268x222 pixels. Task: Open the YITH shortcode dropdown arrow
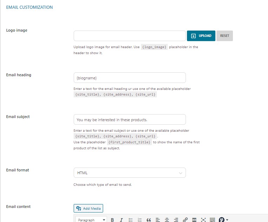click(227, 220)
